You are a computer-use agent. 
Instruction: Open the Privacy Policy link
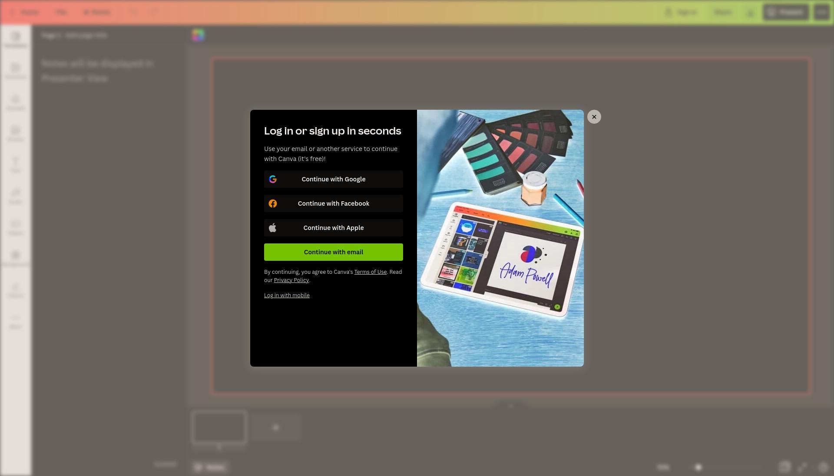[x=291, y=280]
